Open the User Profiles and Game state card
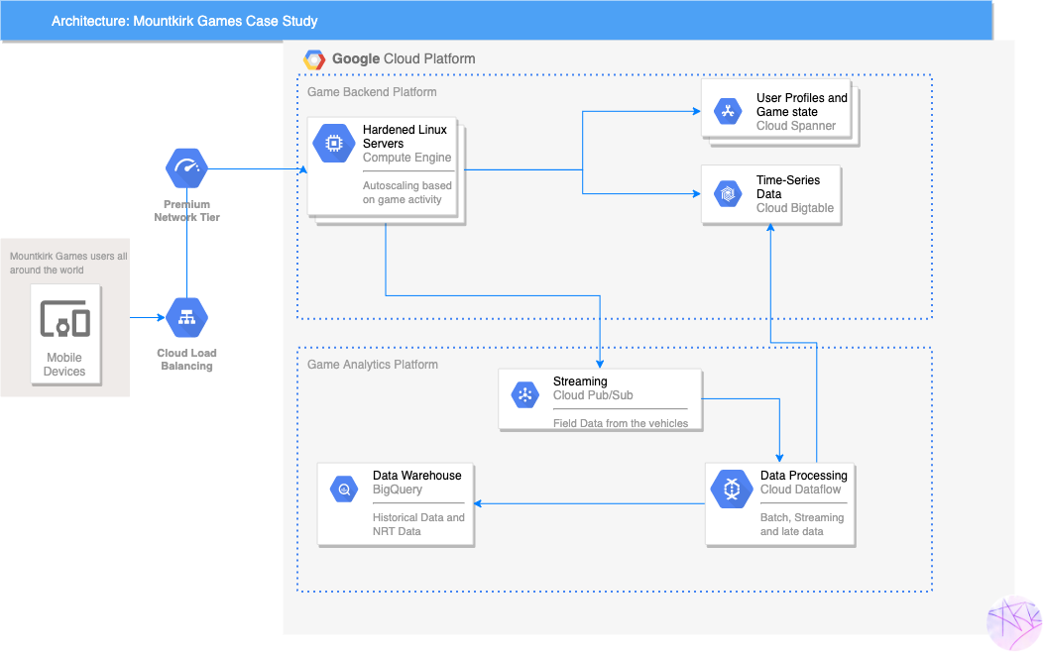The width and height of the screenshot is (1044, 653). 779,111
